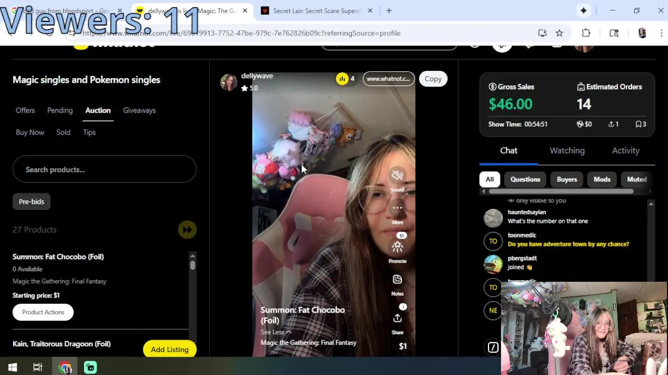Open the Watching tab

point(567,151)
